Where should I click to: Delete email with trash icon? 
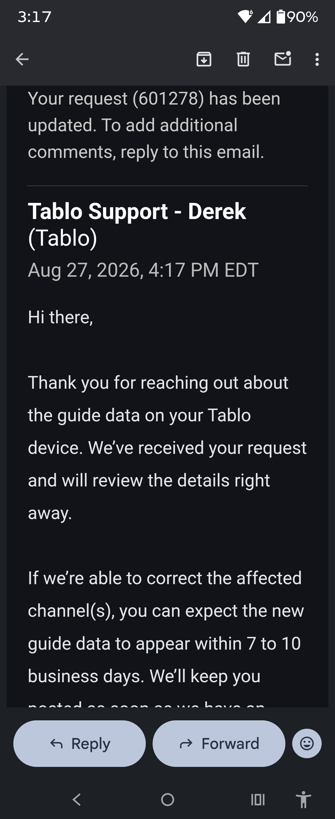[243, 59]
